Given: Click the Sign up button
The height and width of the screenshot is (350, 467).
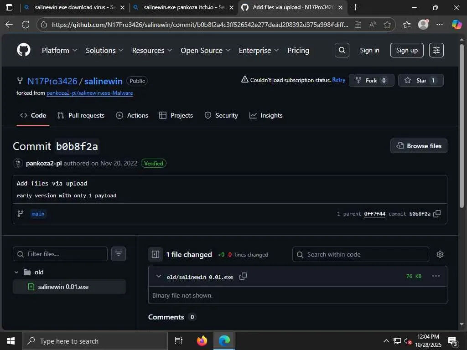Looking at the screenshot, I should [407, 50].
